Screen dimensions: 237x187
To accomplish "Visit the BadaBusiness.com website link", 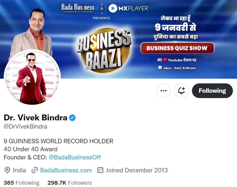I will click(66, 170).
